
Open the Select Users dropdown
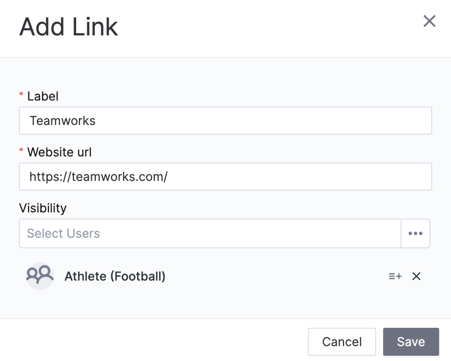click(210, 233)
